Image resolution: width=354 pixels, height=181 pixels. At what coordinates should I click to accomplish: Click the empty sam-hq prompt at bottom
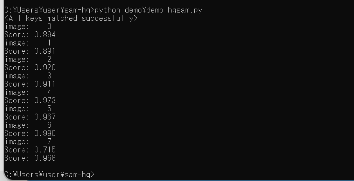coord(50,174)
